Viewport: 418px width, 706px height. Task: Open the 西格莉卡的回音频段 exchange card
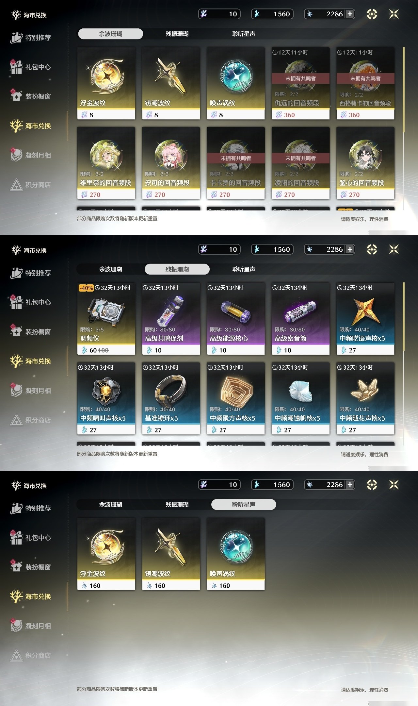(x=365, y=83)
